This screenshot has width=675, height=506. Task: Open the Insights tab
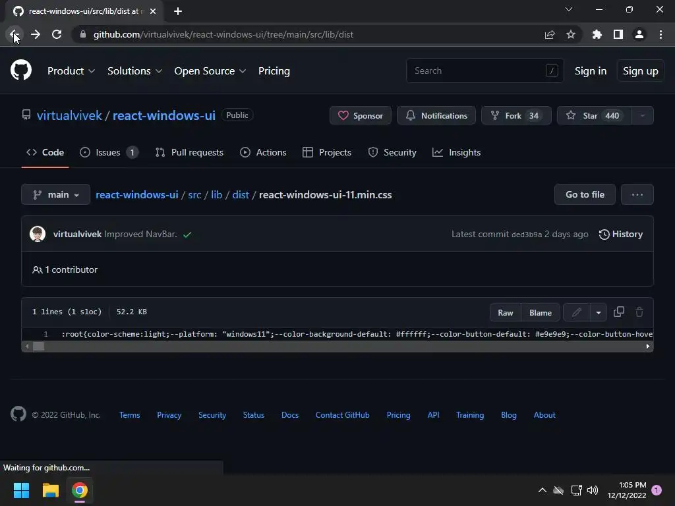pyautogui.click(x=456, y=152)
